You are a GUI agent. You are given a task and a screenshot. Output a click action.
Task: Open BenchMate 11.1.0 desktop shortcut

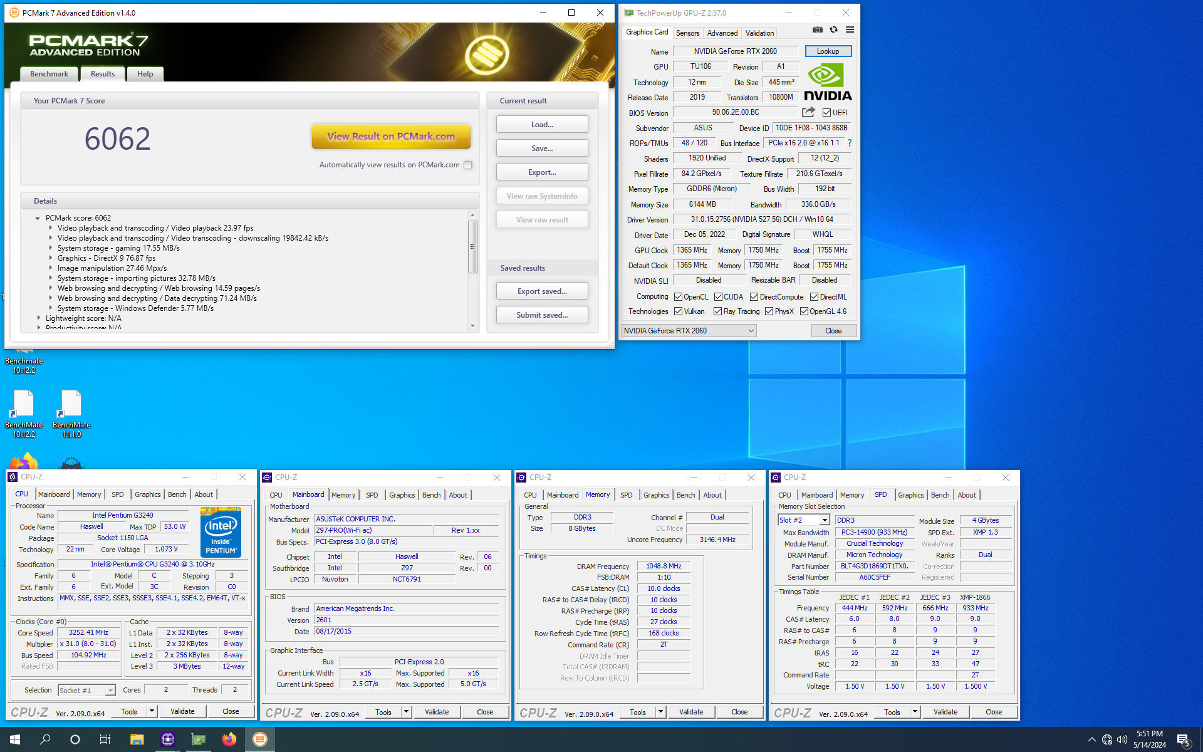[x=71, y=414]
